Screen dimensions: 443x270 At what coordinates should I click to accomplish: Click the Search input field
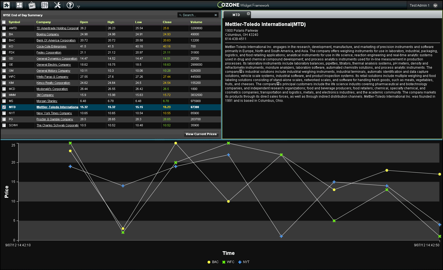point(198,15)
